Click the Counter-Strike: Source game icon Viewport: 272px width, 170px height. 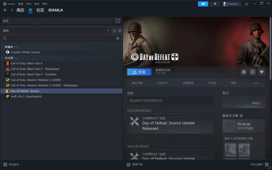pyautogui.click(x=7, y=52)
